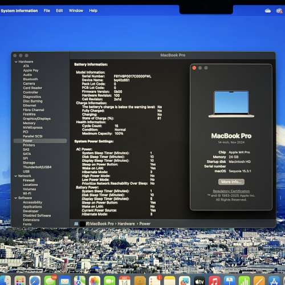Screen dimensions: 285x285
Task: Select Storage in the sidebar
Action: coord(29,163)
